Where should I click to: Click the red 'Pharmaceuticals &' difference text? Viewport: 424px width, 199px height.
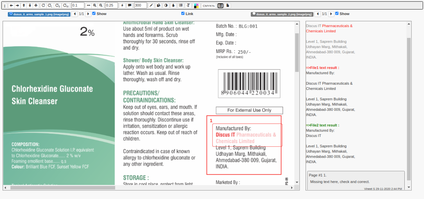tap(337, 26)
